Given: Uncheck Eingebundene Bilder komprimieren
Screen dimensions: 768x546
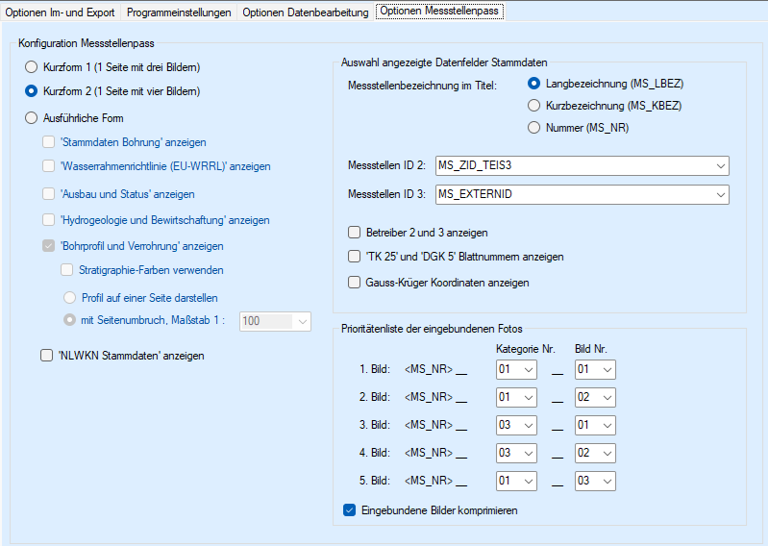Looking at the screenshot, I should [349, 510].
